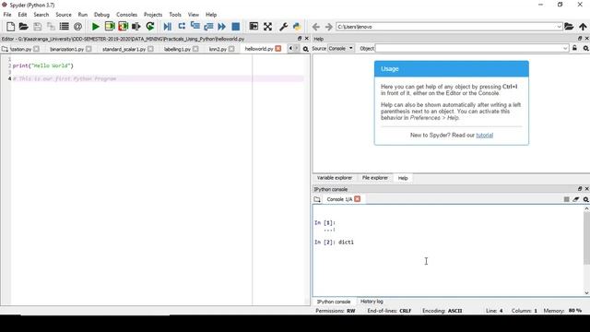Expand the Object combo box arrow

click(x=565, y=49)
